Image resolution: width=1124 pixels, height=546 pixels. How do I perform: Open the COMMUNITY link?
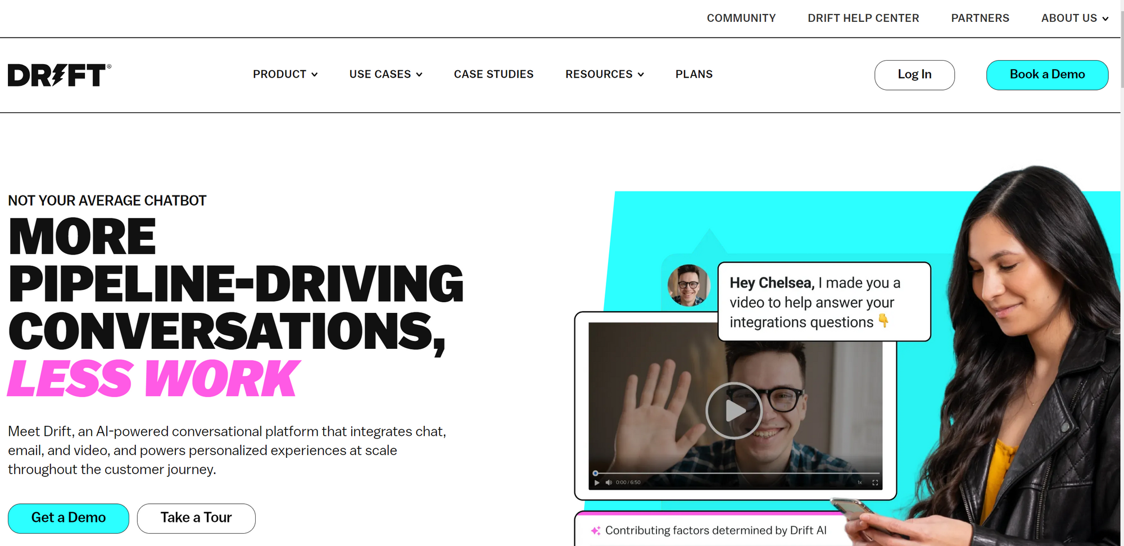pyautogui.click(x=741, y=18)
